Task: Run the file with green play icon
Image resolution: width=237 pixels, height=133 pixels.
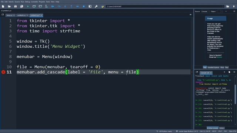Action: (x=28, y=7)
